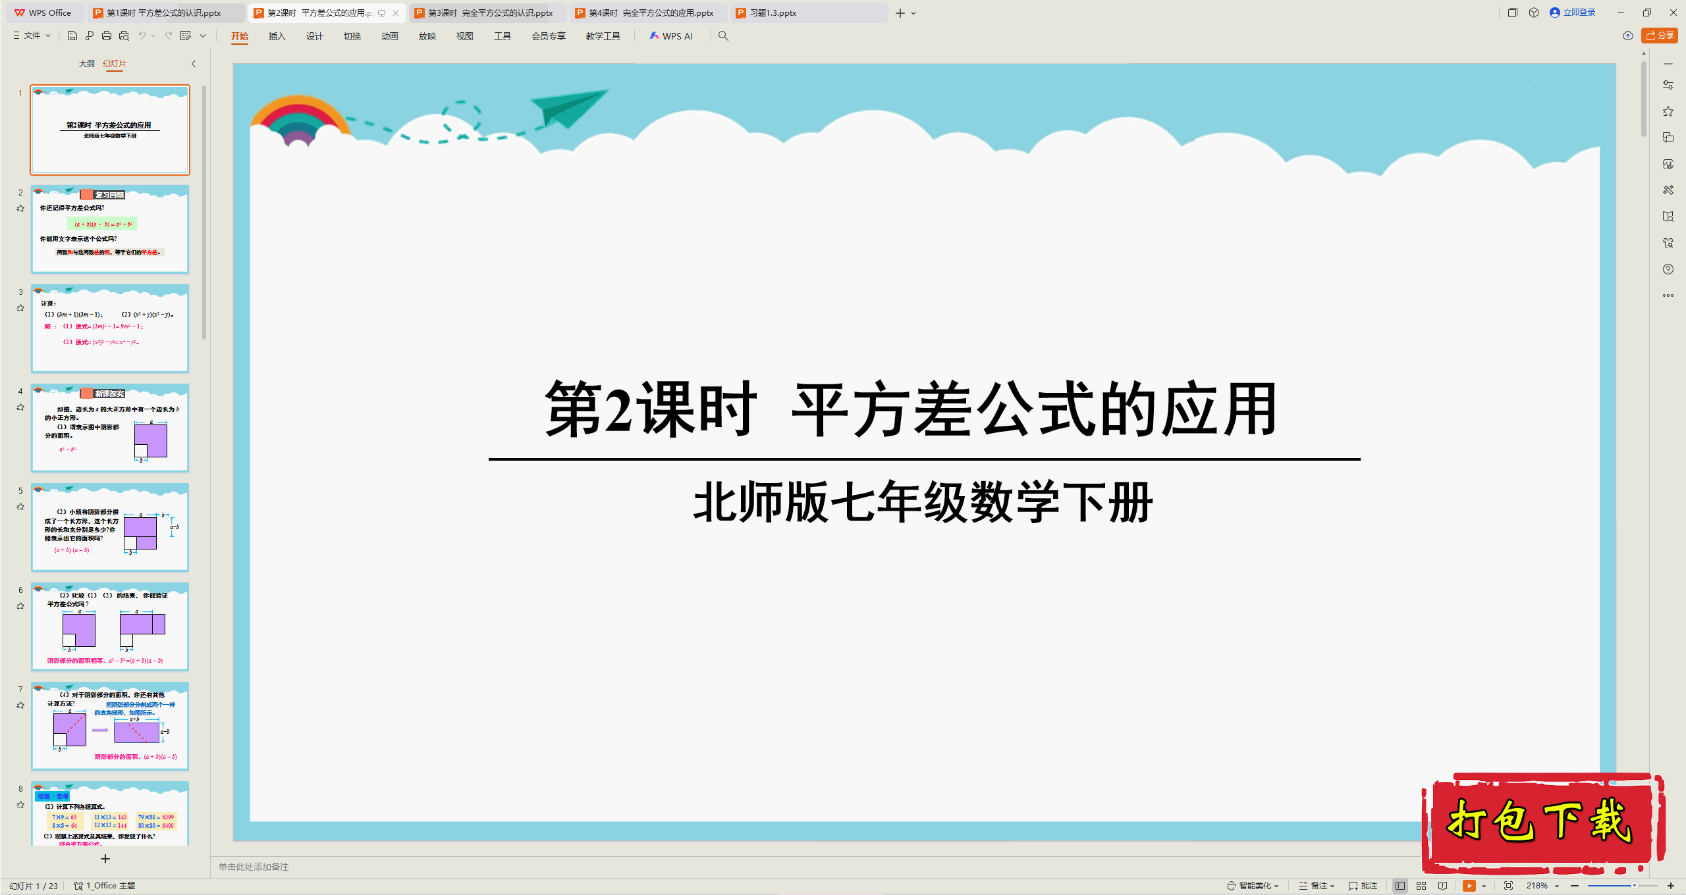1686x895 pixels.
Task: Click the zoom out minus button
Action: [x=1575, y=886]
